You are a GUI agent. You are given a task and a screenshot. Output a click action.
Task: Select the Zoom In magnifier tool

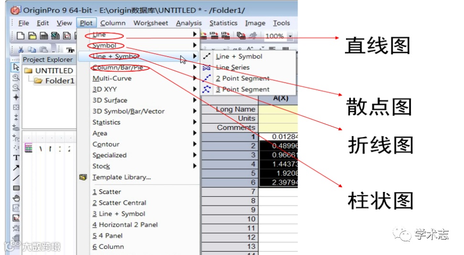pos(16,77)
